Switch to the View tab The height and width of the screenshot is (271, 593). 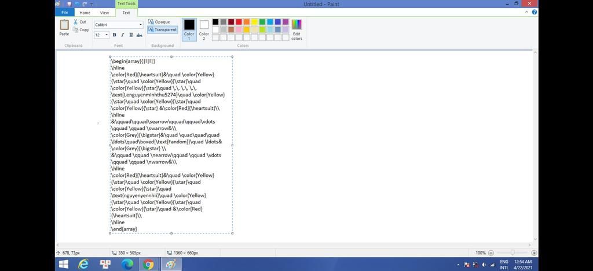(104, 13)
